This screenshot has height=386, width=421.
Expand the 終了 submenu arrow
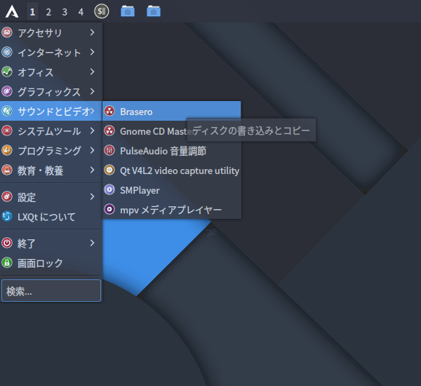93,243
